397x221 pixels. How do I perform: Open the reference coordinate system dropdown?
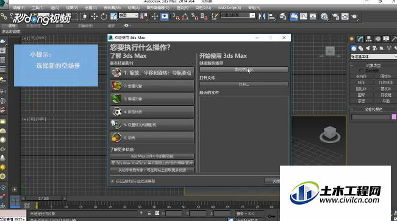[x=129, y=15]
